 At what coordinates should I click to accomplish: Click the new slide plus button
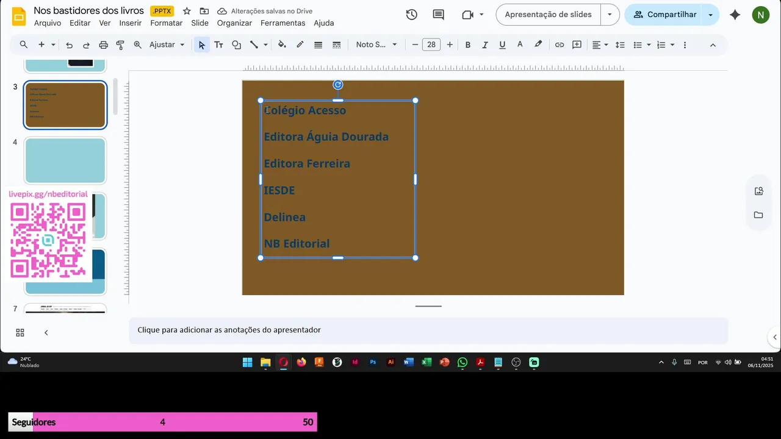click(41, 45)
